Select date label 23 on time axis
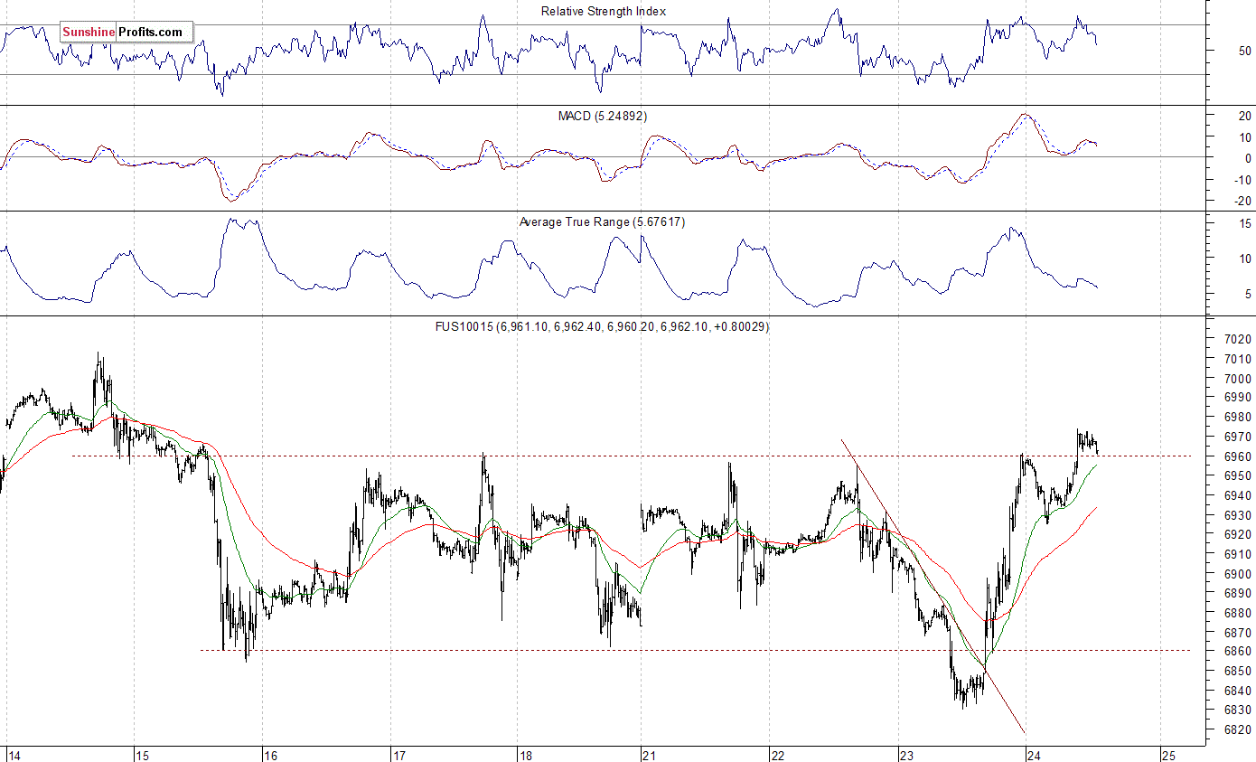Viewport: 1256px width, 762px height. [908, 755]
